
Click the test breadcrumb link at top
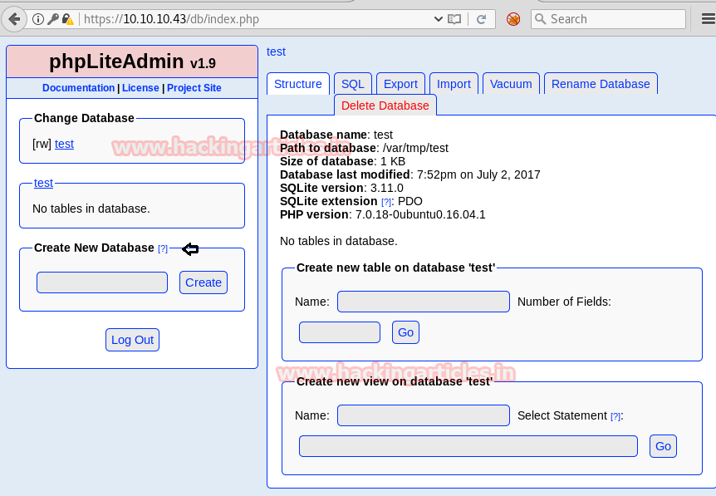pos(276,52)
